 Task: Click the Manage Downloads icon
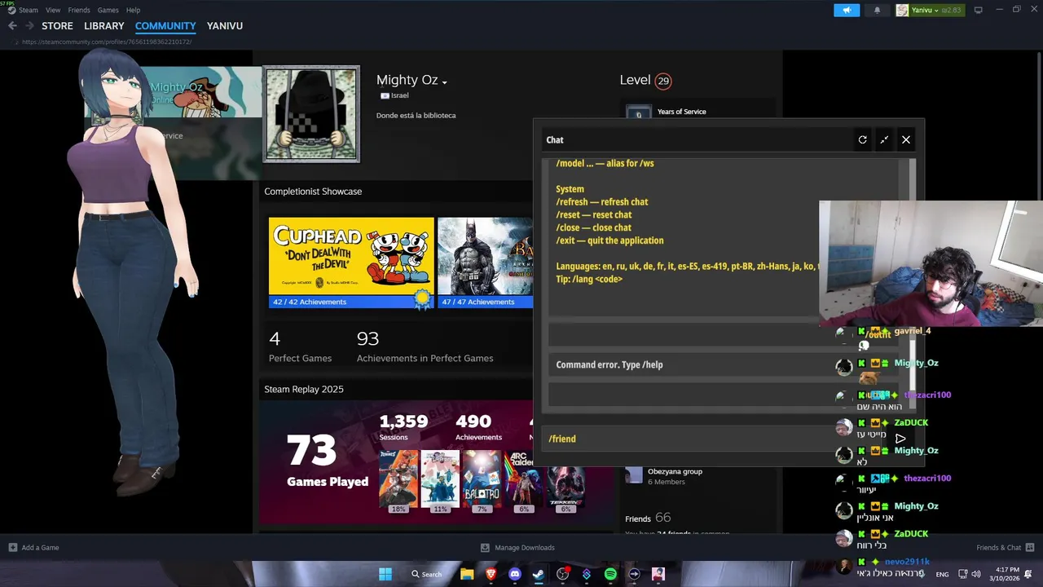tap(485, 548)
